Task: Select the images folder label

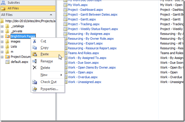Action: pyautogui.click(x=16, y=41)
